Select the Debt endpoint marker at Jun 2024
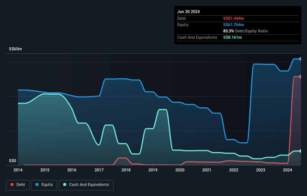307x196 pixels. pyautogui.click(x=301, y=77)
